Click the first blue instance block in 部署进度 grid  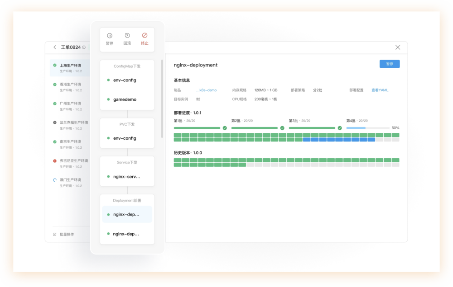click(x=307, y=140)
